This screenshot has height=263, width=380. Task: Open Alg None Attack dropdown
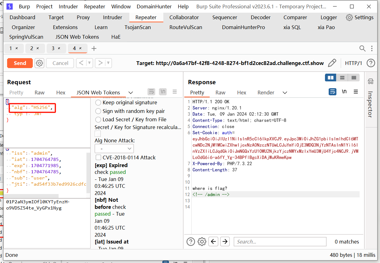coord(114,149)
